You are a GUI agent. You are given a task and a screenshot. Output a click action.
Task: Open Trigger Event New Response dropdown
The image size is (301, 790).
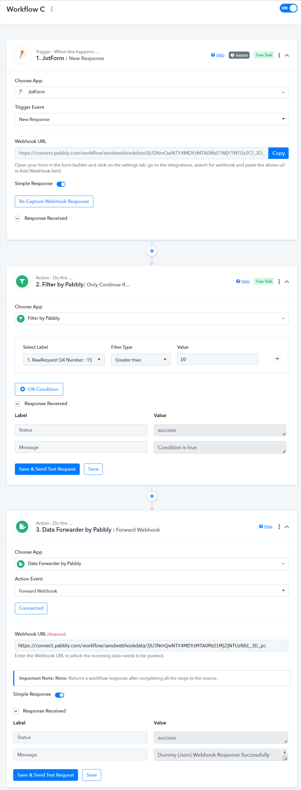click(152, 119)
